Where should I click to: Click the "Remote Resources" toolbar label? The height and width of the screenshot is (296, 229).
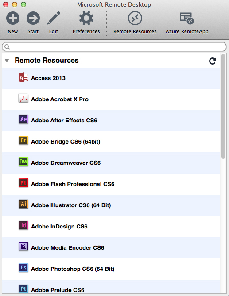click(x=135, y=31)
